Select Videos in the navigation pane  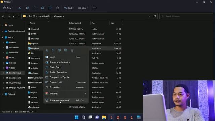click(12, 68)
